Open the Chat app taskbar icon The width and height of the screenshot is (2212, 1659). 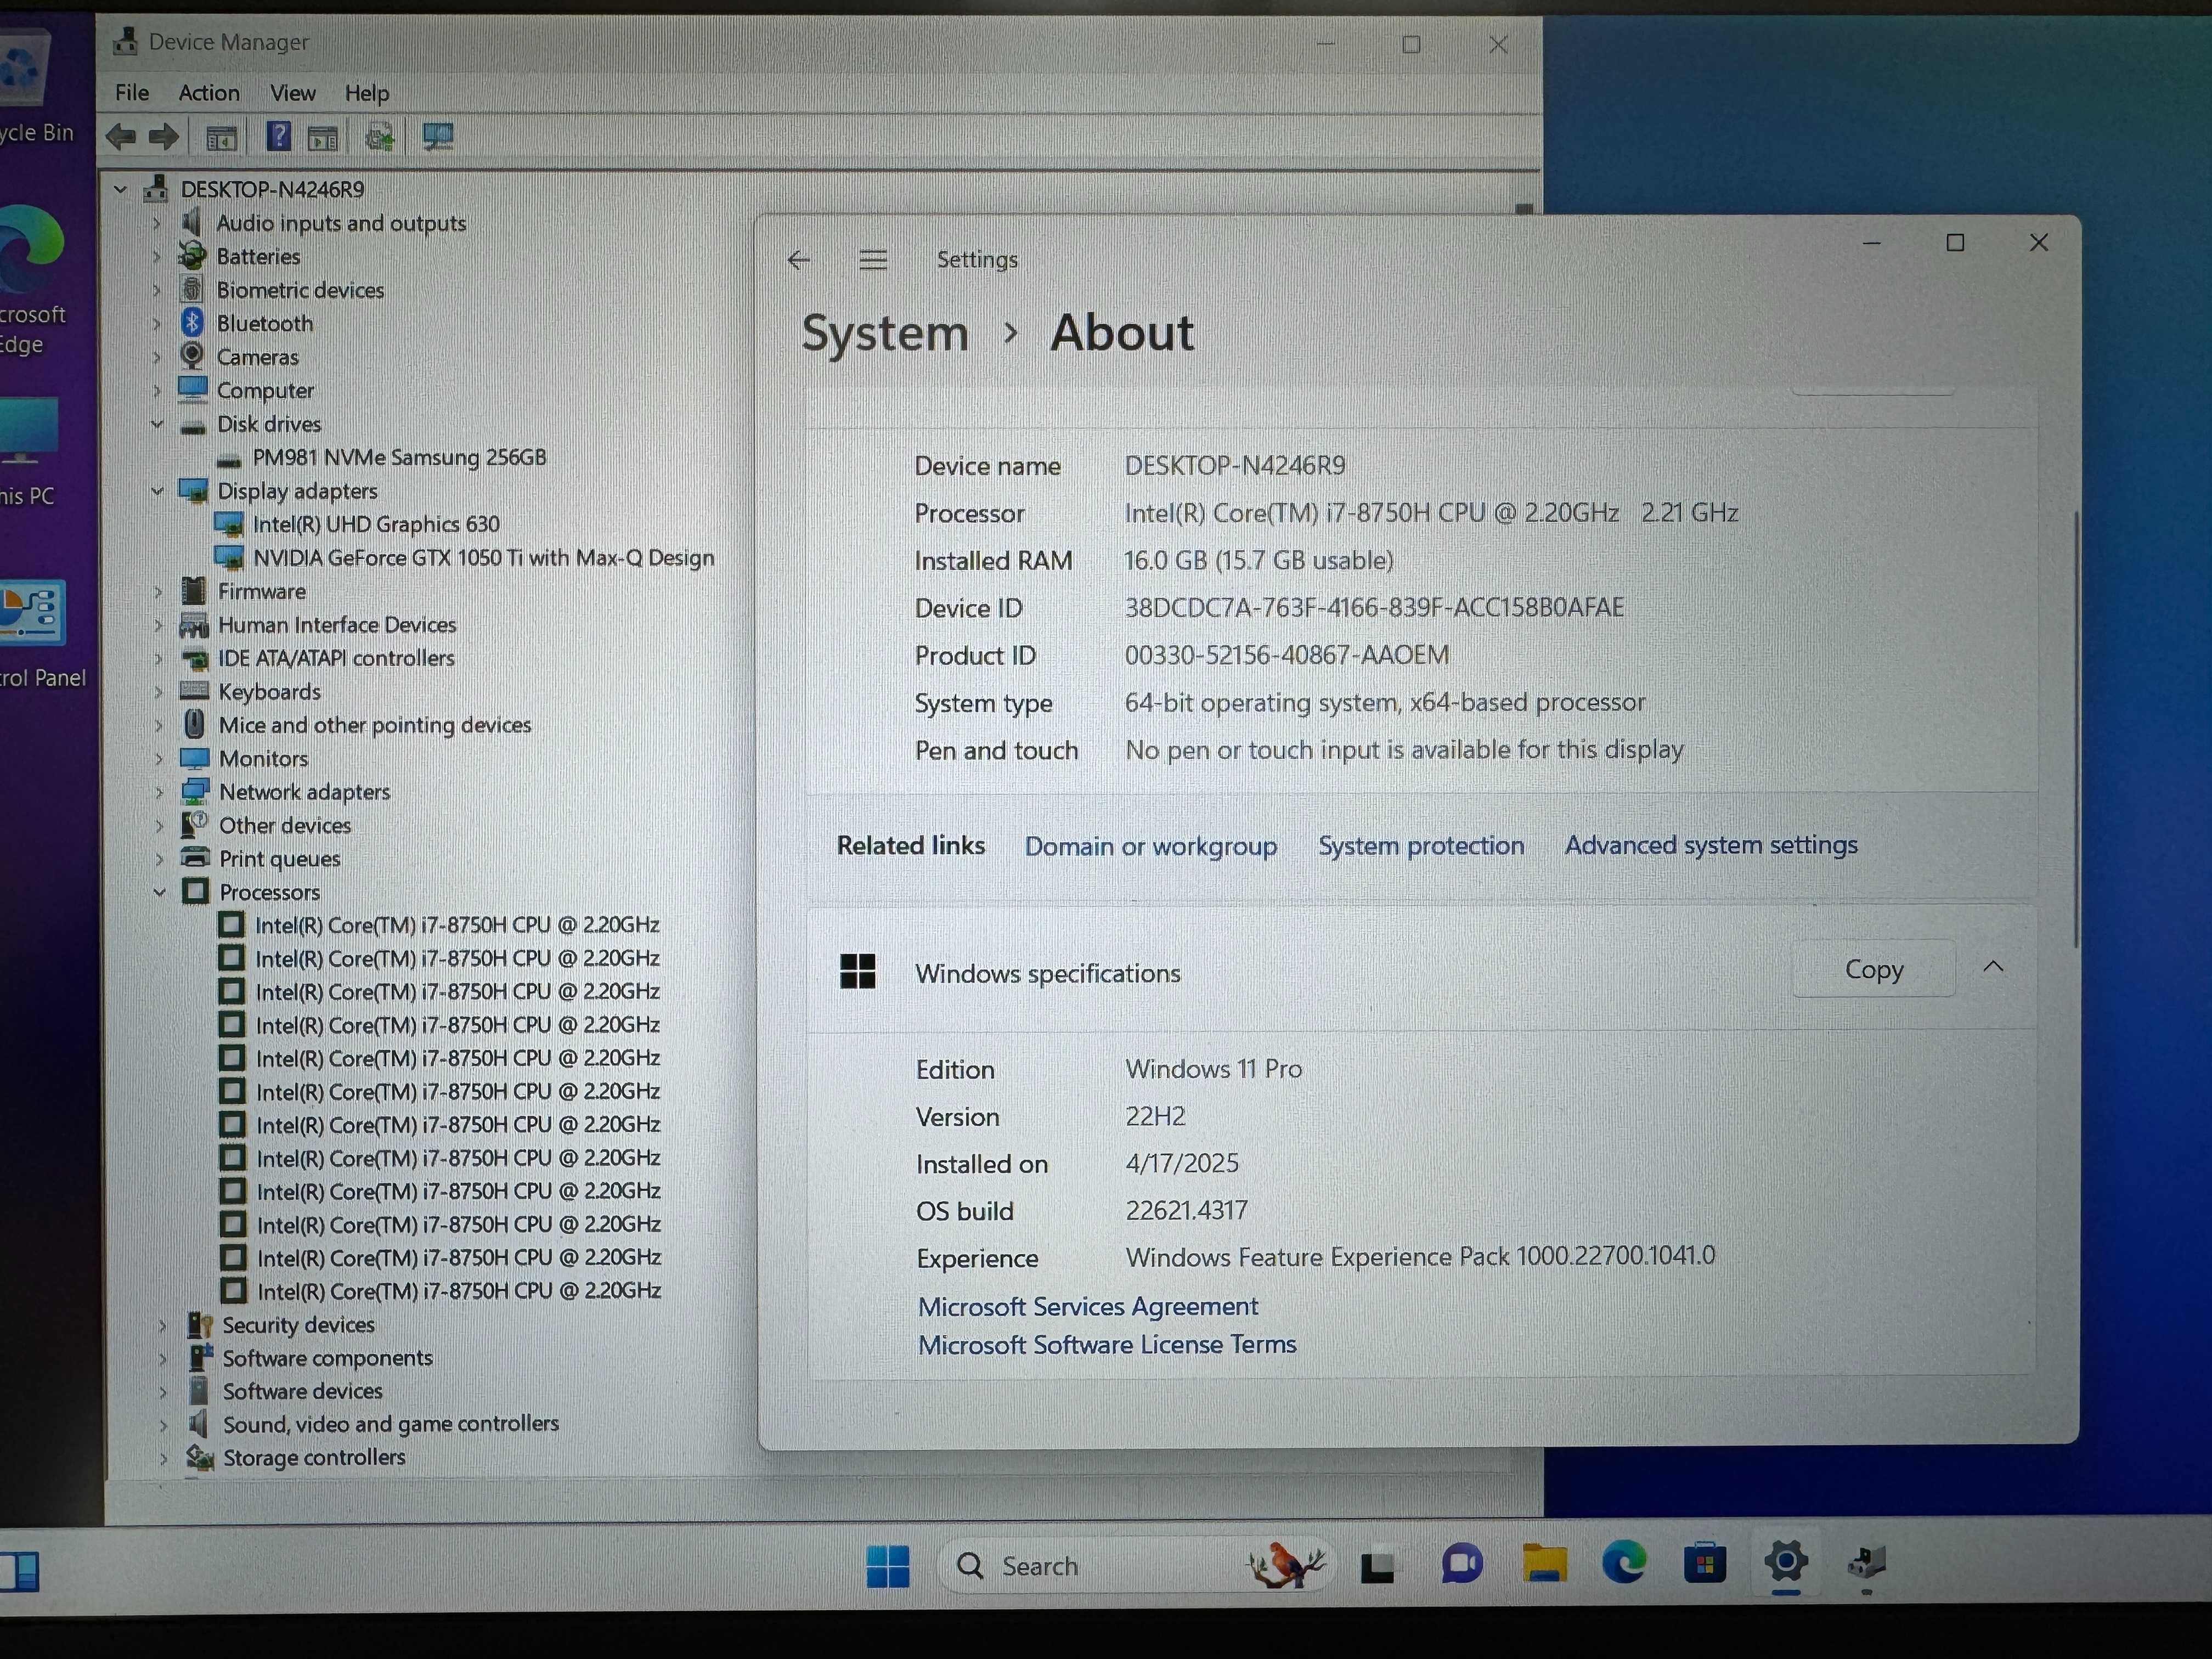tap(1461, 1564)
